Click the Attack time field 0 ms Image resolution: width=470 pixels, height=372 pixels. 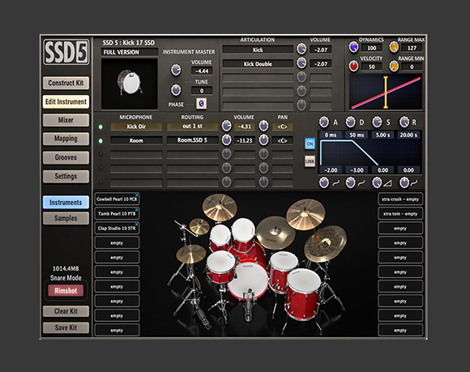(x=331, y=135)
